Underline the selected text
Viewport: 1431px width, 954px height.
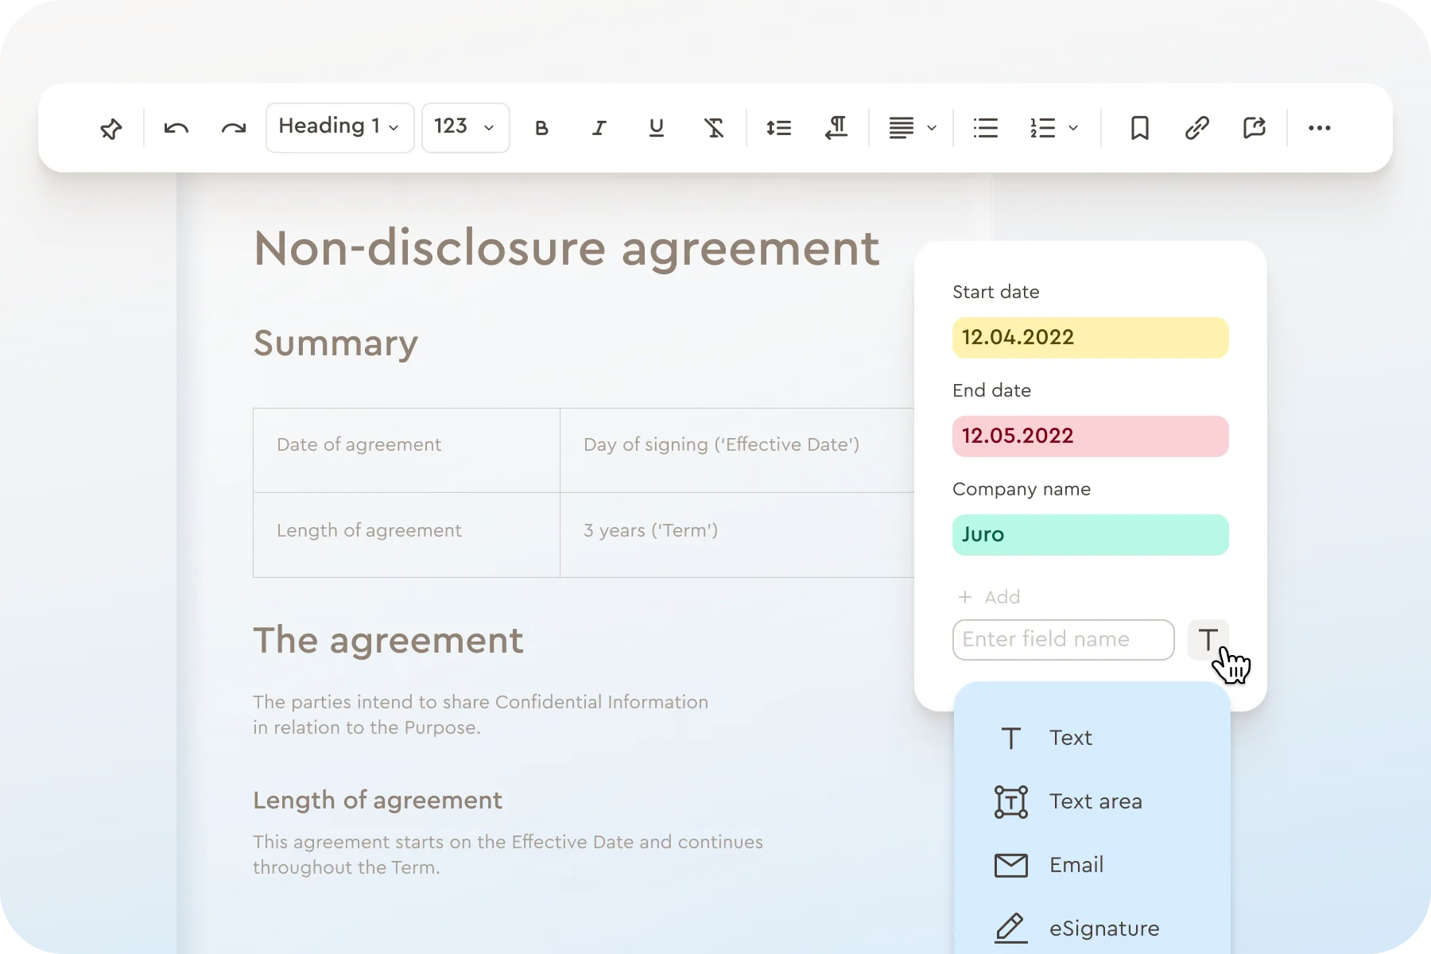(x=655, y=127)
